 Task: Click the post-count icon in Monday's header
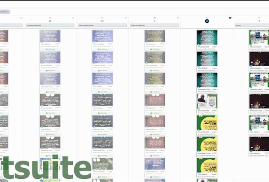[73, 18]
